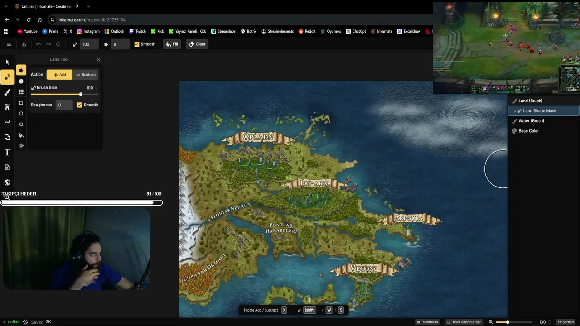Select the Brush tool in sidebar
Viewport: 580px width, 326px height.
7,92
